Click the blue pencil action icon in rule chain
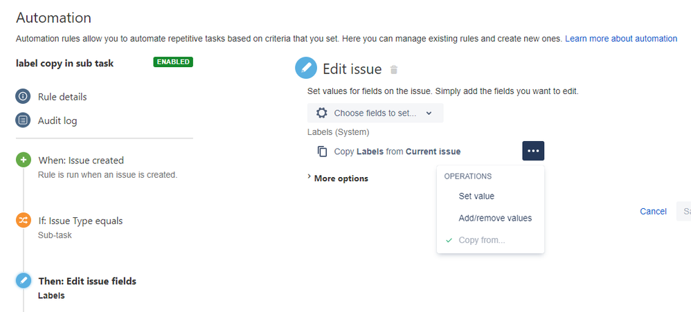Viewport: 691px width, 312px height. 24,281
